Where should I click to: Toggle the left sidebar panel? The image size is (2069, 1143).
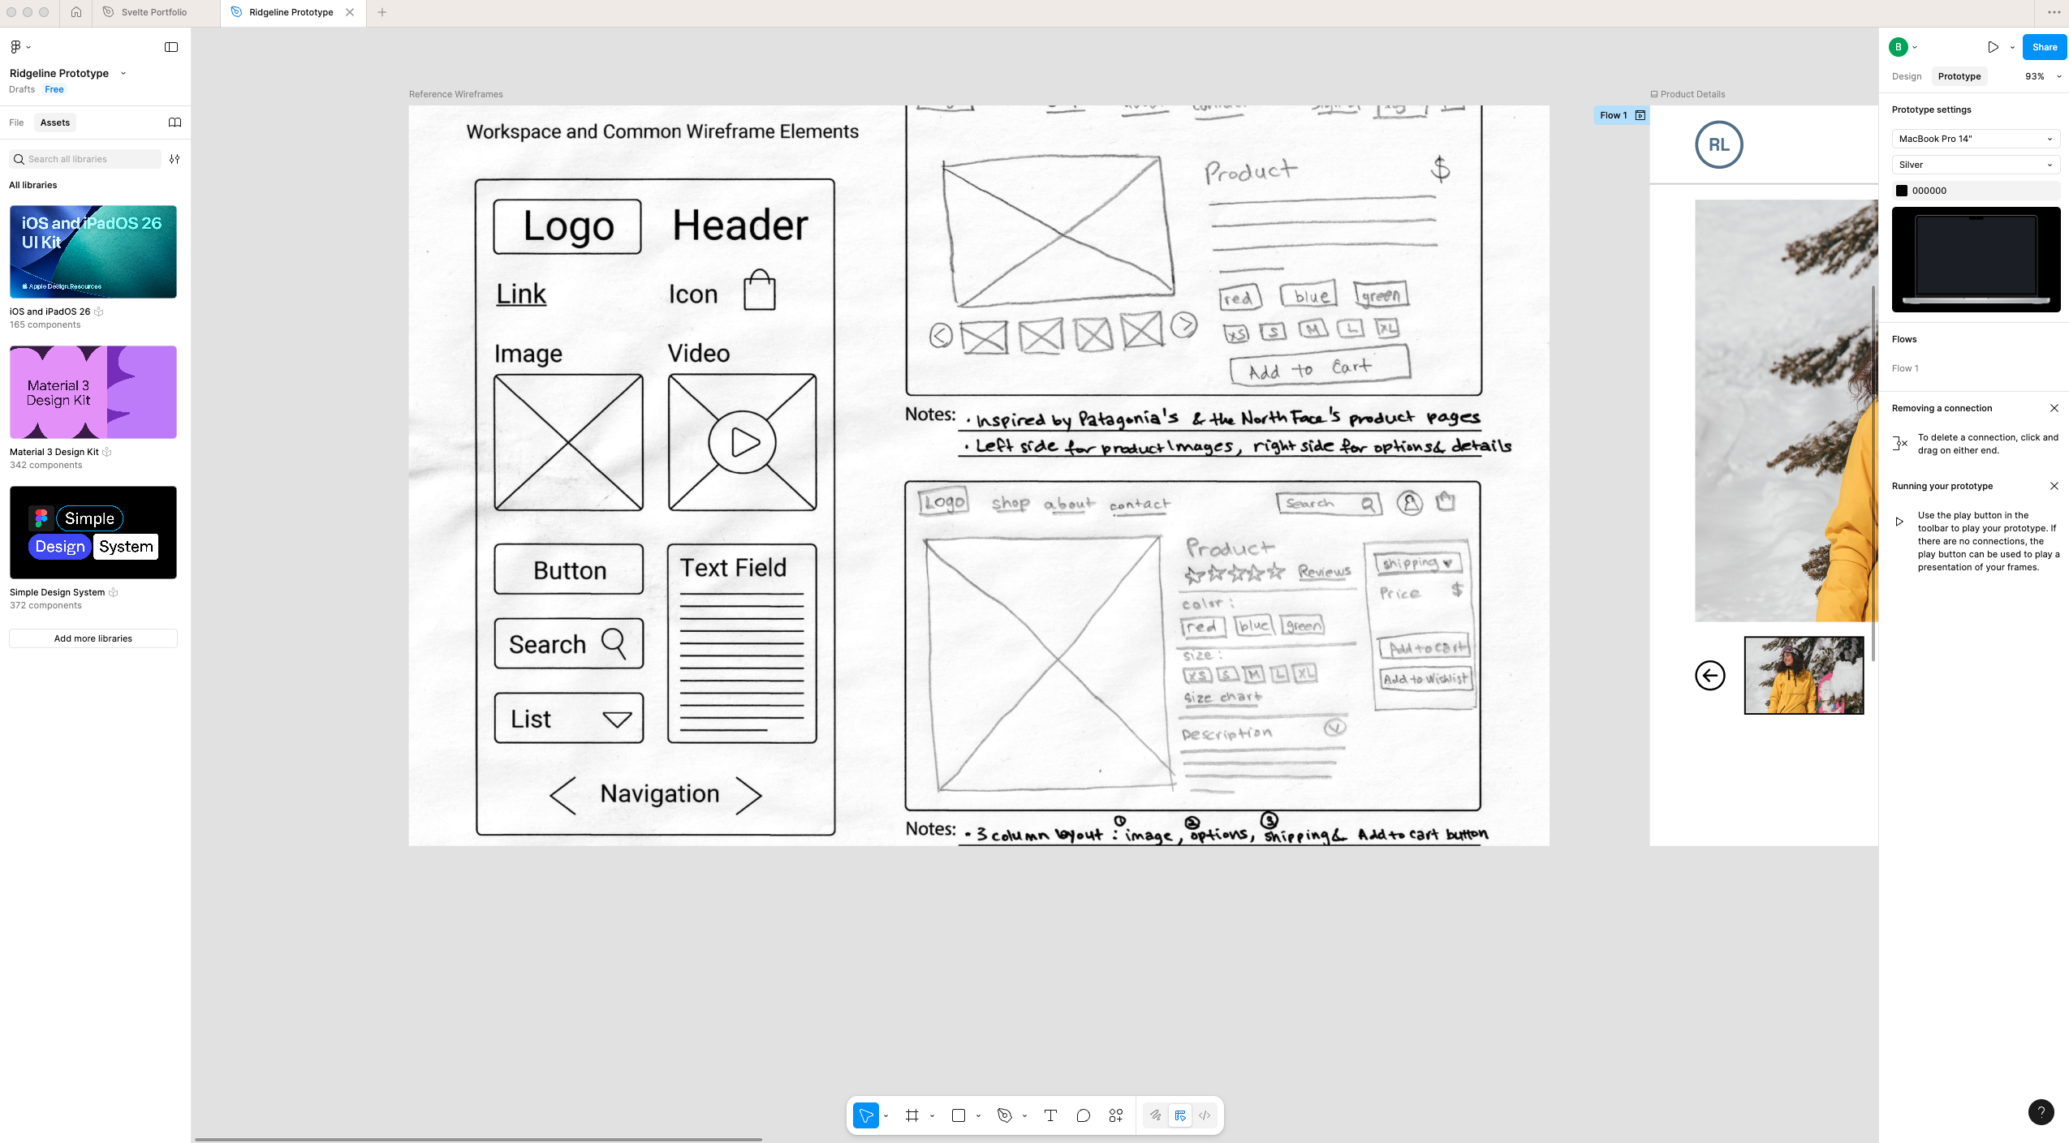point(171,47)
